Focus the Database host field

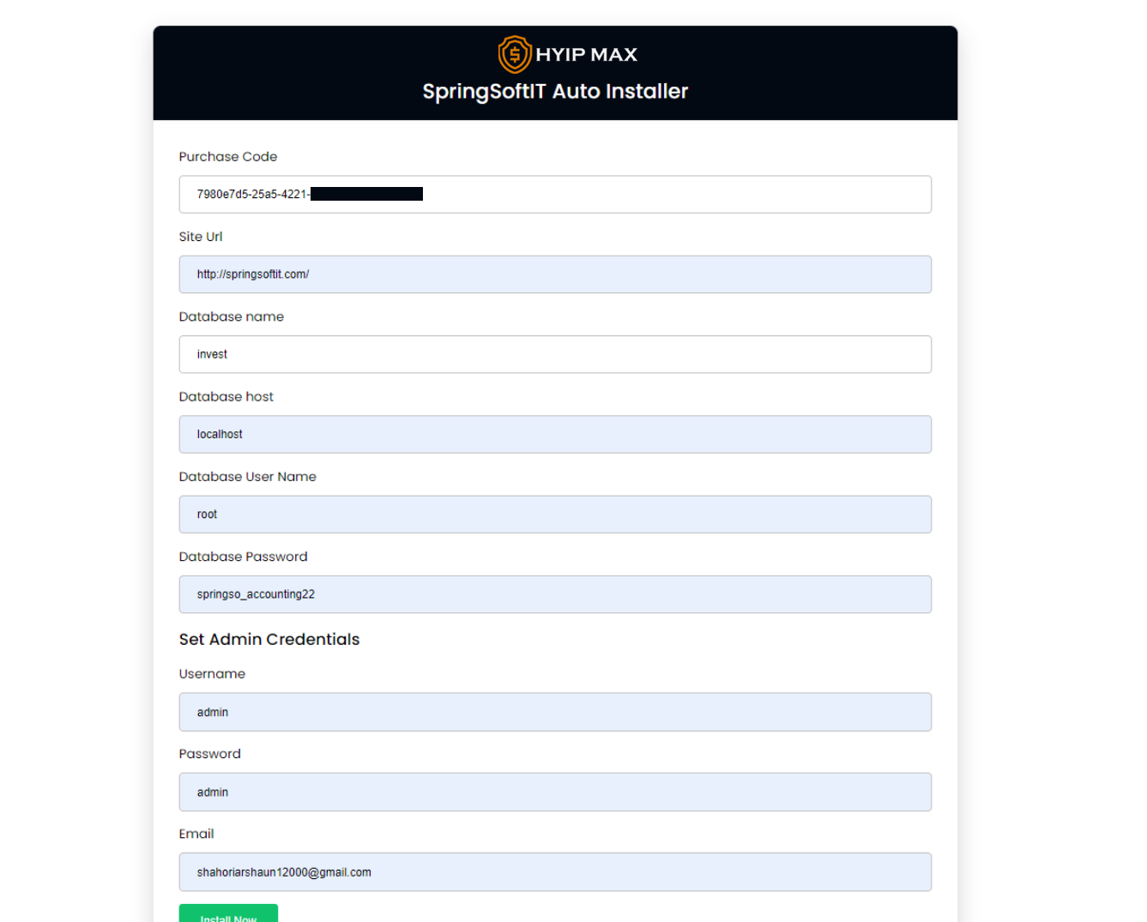point(555,434)
